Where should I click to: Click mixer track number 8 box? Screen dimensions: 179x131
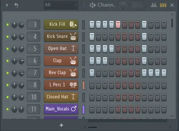point(33,85)
